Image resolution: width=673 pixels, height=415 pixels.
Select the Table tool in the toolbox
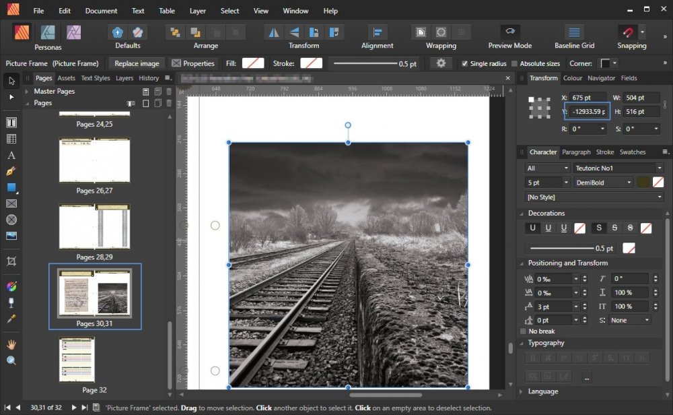coord(11,139)
